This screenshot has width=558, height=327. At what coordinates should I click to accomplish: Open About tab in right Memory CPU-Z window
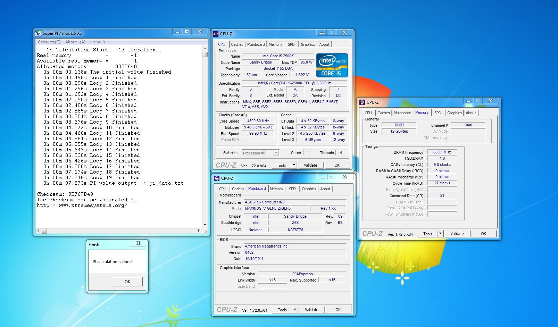(471, 113)
